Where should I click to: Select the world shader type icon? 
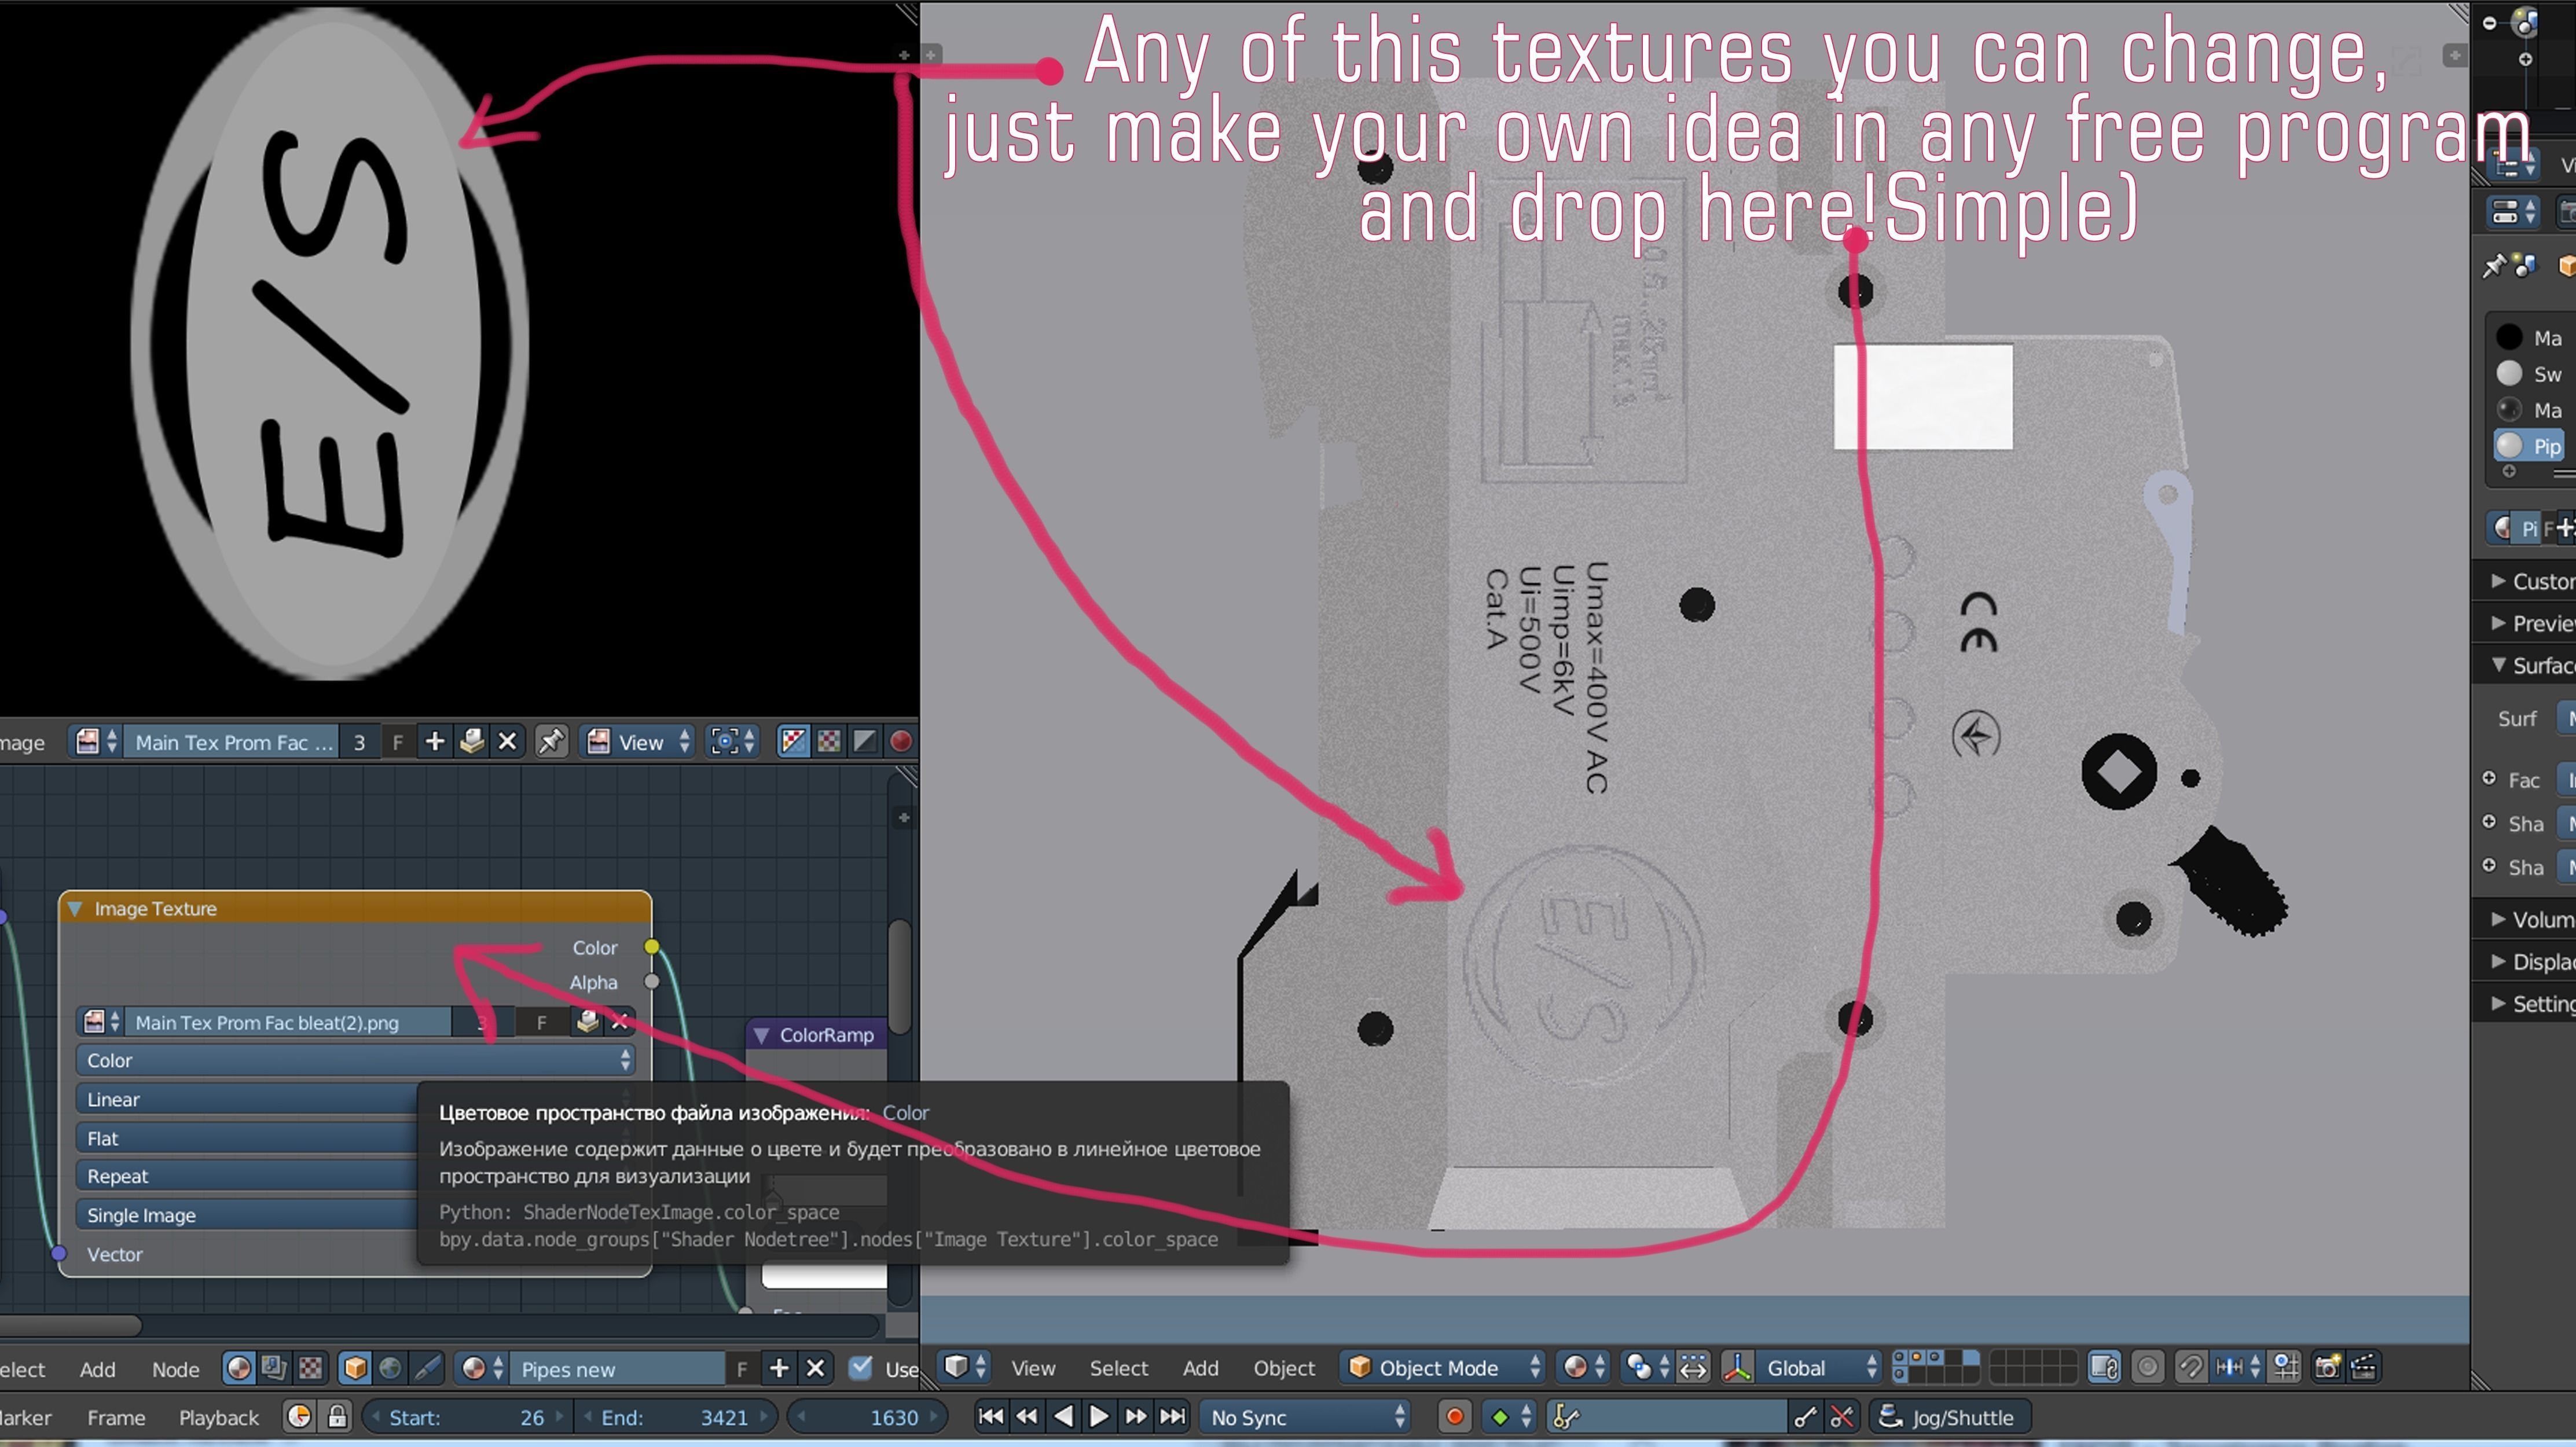(x=390, y=1368)
